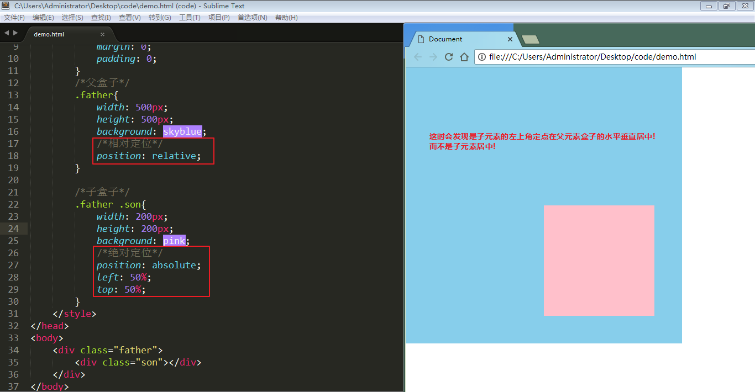The height and width of the screenshot is (392, 755).
Task: Restore down the Sublime Text window
Action: pyautogui.click(x=726, y=6)
